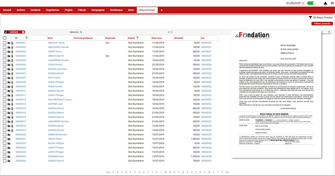
Task: Click the green filter icon in Nature column
Action: pyautogui.click(x=137, y=38)
